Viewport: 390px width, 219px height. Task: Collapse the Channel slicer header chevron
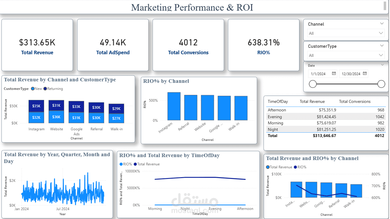point(382,23)
